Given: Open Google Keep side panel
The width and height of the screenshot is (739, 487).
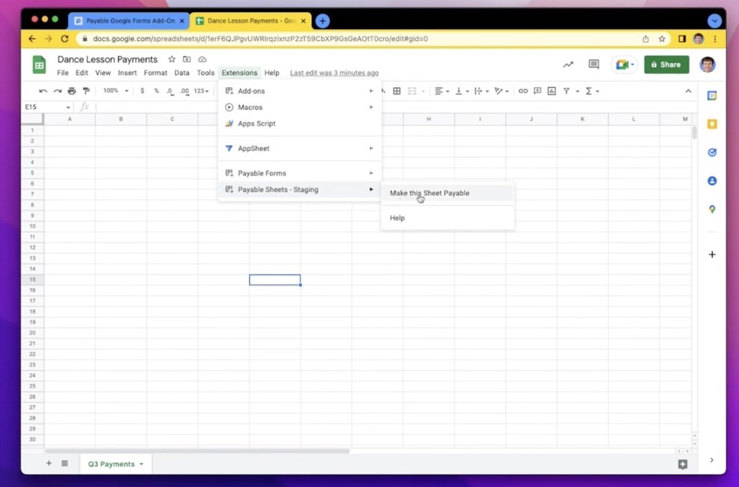Looking at the screenshot, I should coord(712,124).
